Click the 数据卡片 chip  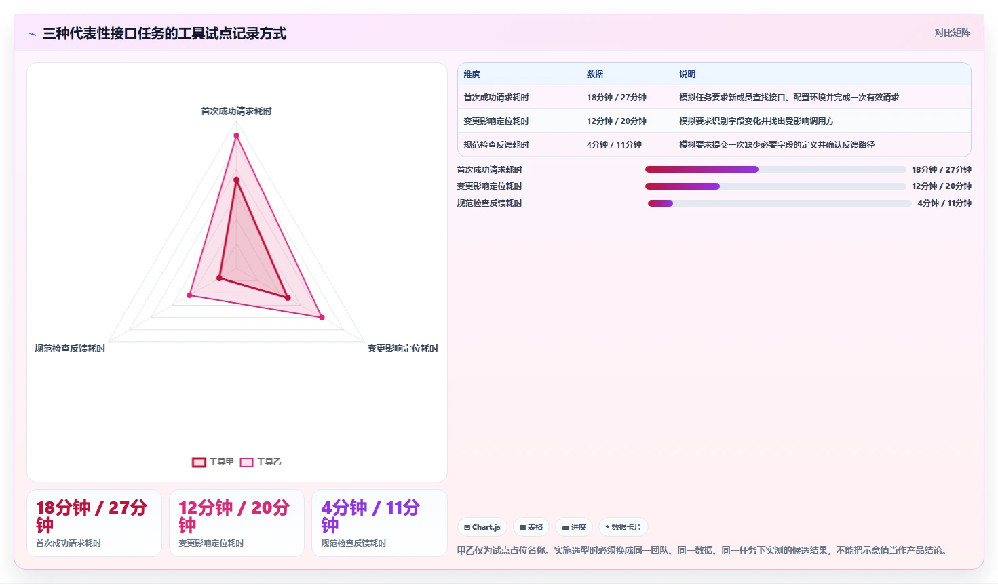point(623,527)
